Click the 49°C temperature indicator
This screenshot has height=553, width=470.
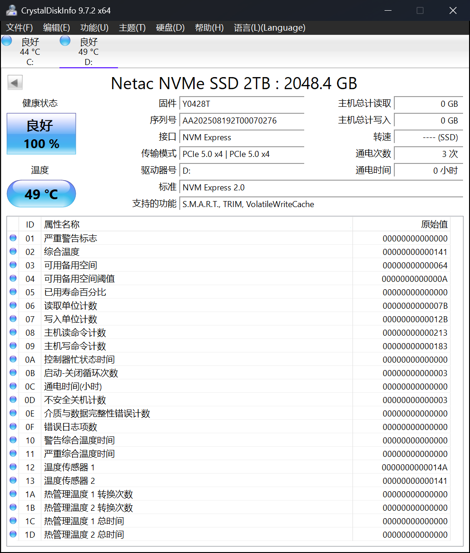[41, 194]
